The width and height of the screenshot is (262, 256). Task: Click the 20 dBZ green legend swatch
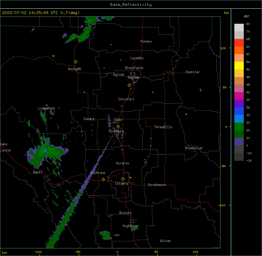tap(239, 126)
